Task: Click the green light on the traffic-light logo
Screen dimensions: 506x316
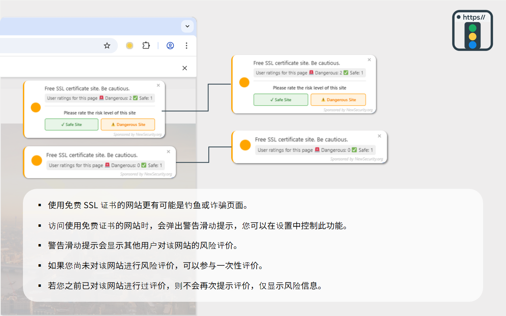Action: [x=472, y=27]
